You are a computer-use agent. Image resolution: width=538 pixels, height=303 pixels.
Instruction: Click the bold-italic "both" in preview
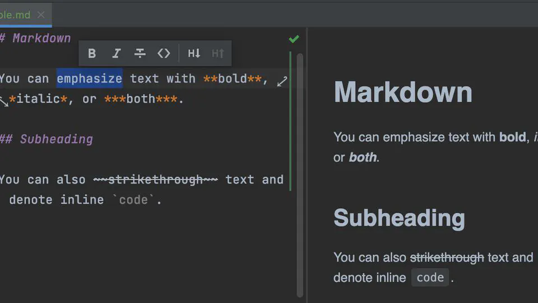(363, 157)
